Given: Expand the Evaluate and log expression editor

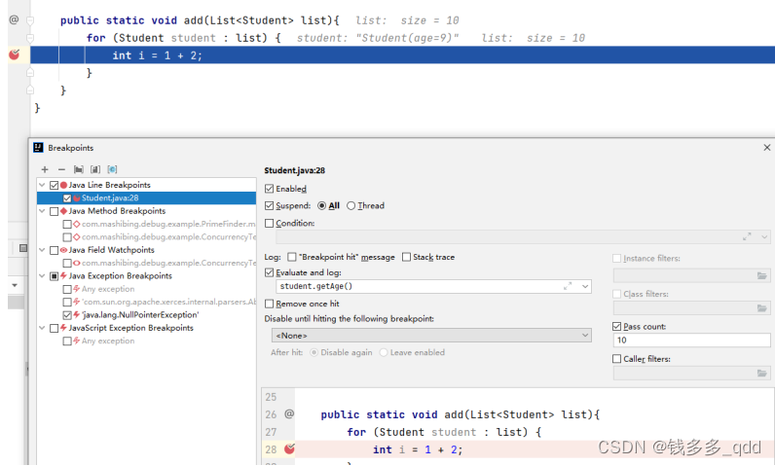Looking at the screenshot, I should (568, 286).
